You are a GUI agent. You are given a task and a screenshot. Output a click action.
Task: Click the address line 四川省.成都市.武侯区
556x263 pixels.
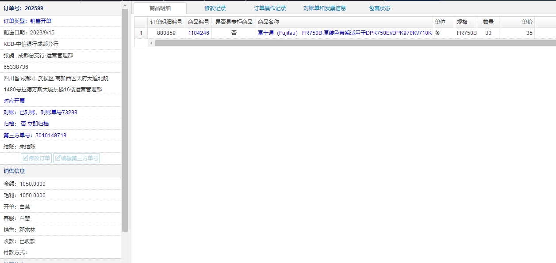pyautogui.click(x=56, y=78)
